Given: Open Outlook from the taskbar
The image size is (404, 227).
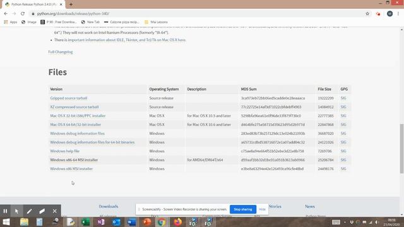Looking at the screenshot, I should (116, 222).
